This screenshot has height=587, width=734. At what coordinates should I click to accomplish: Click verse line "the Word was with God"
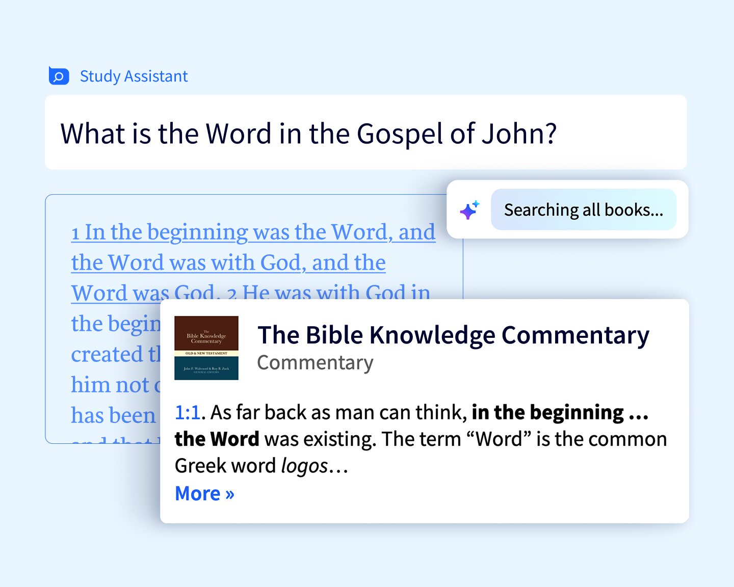tap(228, 263)
